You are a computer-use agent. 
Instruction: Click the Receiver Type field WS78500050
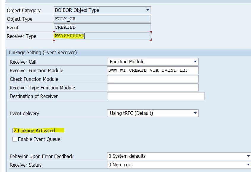pyautogui.click(x=102, y=36)
